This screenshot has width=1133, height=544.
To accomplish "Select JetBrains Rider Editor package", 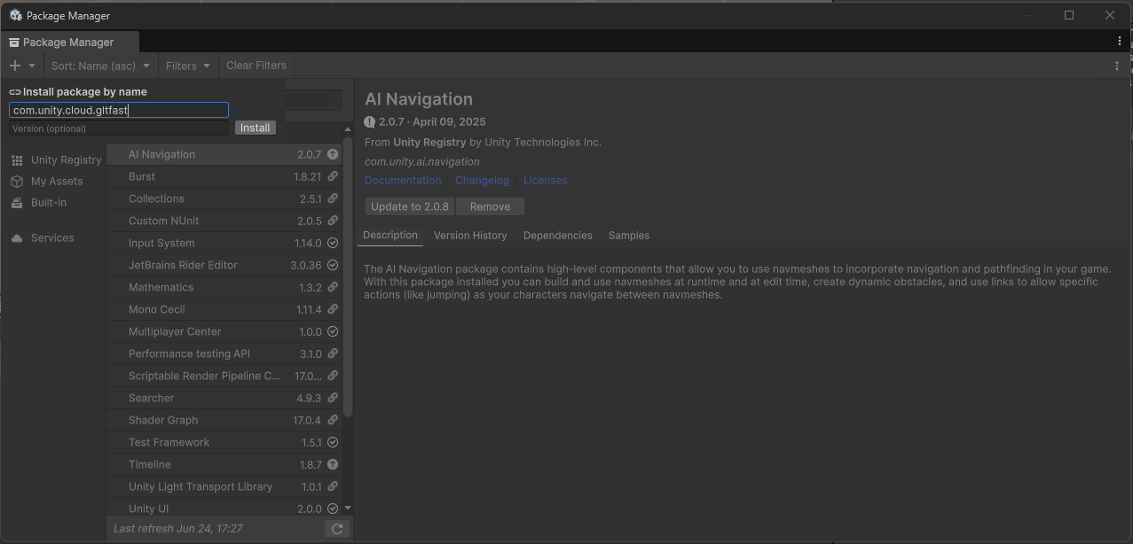I will click(224, 265).
